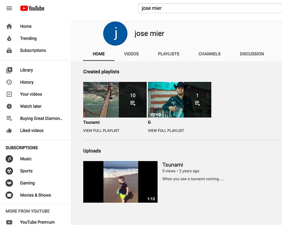Open the VIDEOS channel tab
This screenshot has height=225, width=282.
[131, 54]
